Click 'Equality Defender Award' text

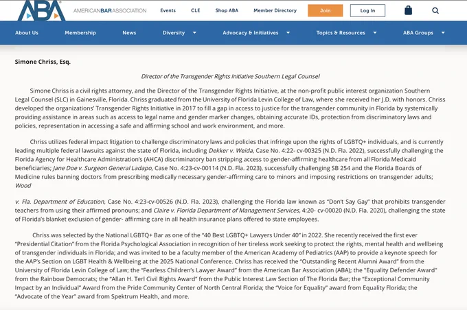point(400,270)
